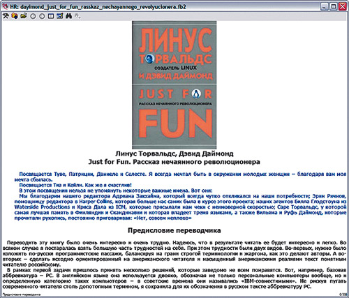
Task: Minimize the Haali Reader window
Action: click(325, 6)
